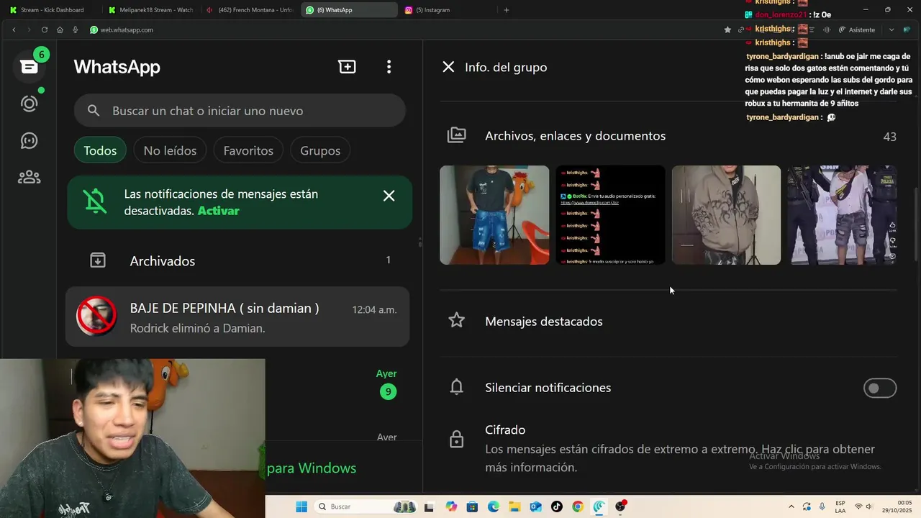Image resolution: width=921 pixels, height=518 pixels.
Task: Open Microsoft Edge from taskbar
Action: coord(494,506)
